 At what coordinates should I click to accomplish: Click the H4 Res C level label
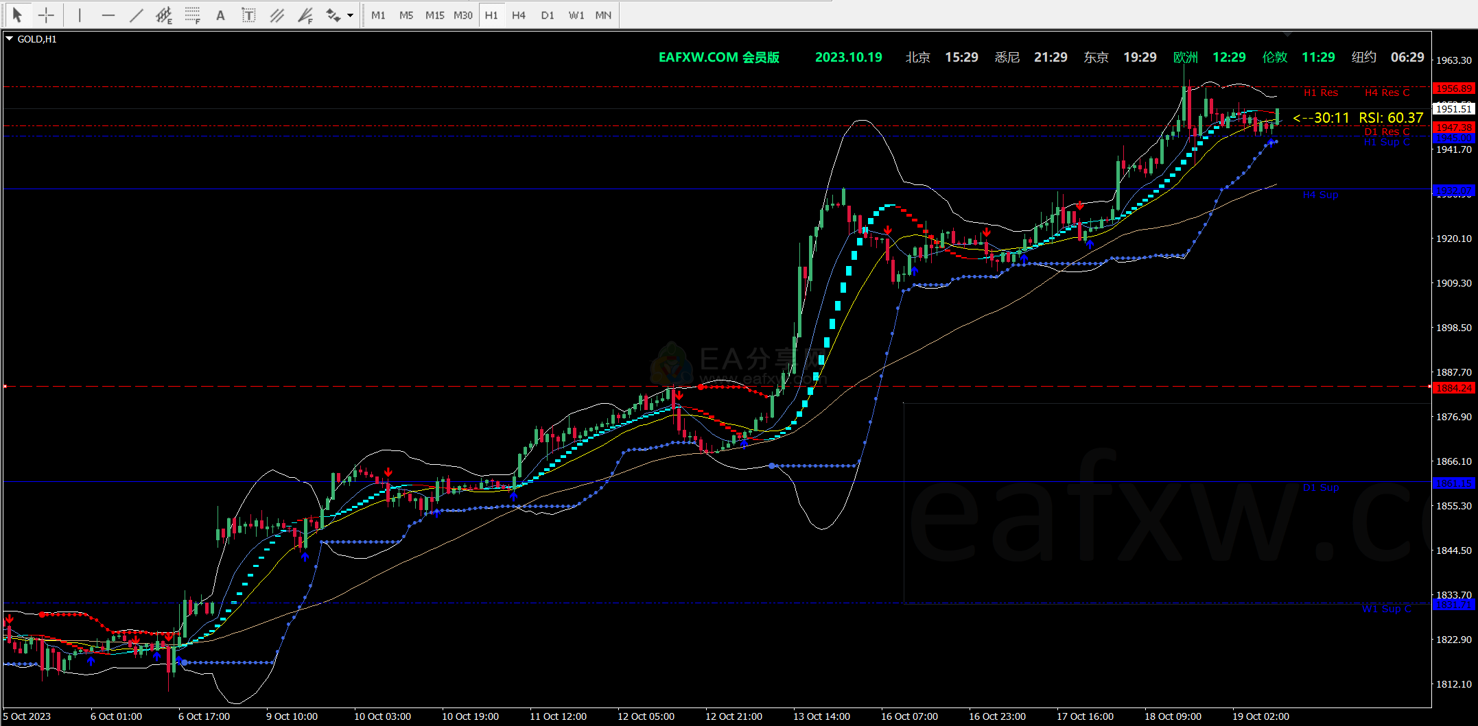pos(1387,93)
